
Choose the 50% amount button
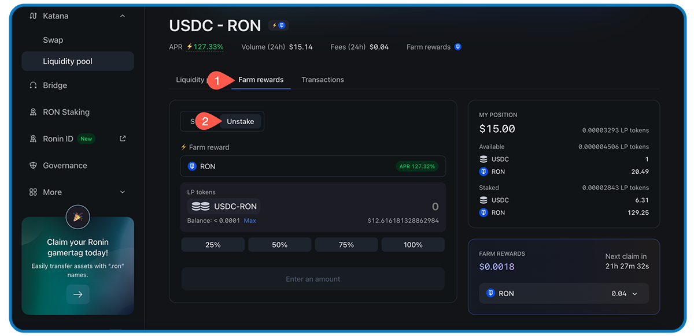tap(280, 245)
